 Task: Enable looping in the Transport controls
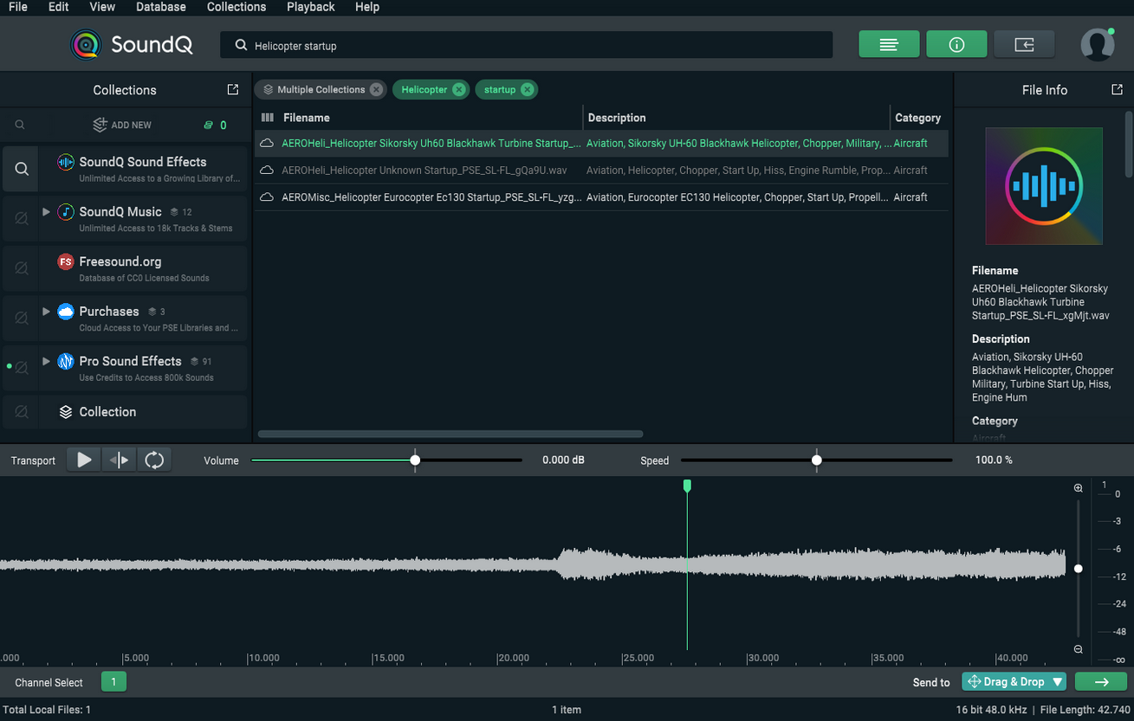point(154,460)
